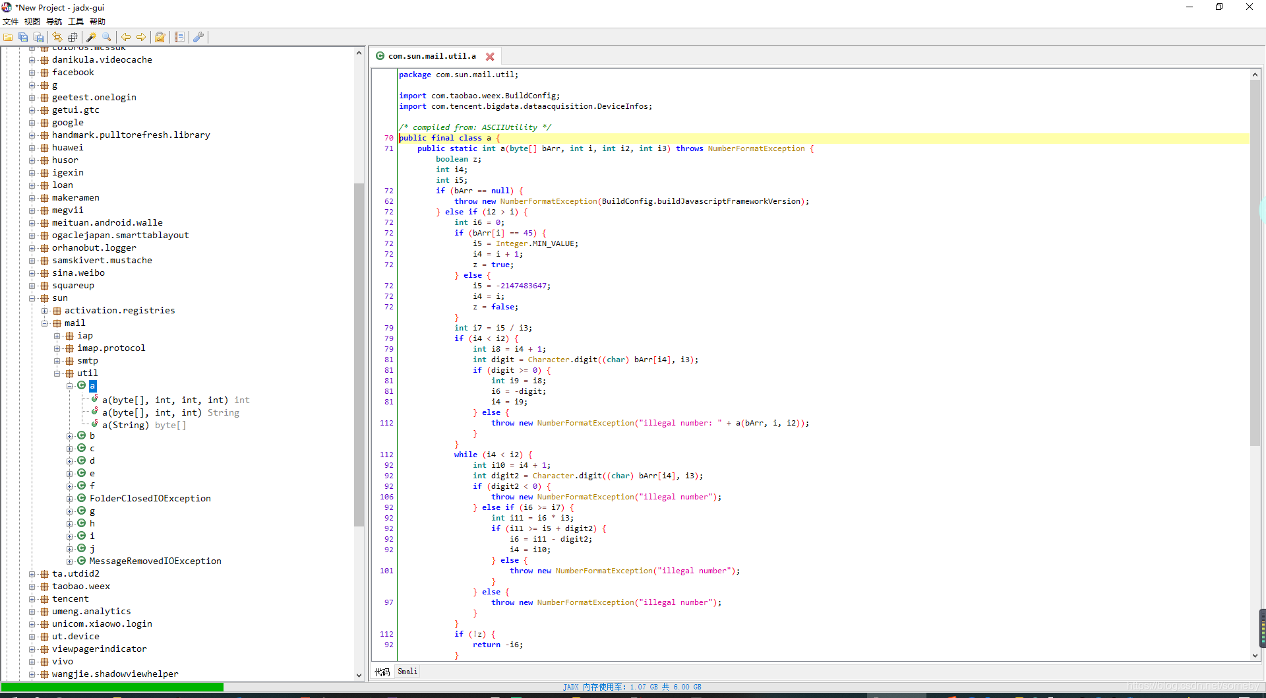Switch to the Smali bottom tab
Viewport: 1266px width, 698px height.
click(407, 672)
